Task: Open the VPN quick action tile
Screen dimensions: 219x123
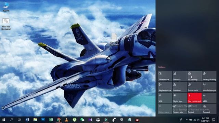Action: coord(209,98)
